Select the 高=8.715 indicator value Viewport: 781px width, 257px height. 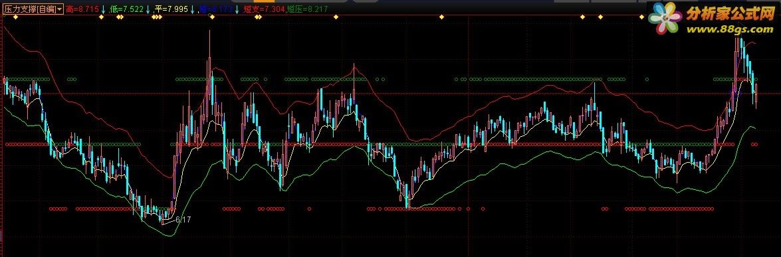coord(82,9)
